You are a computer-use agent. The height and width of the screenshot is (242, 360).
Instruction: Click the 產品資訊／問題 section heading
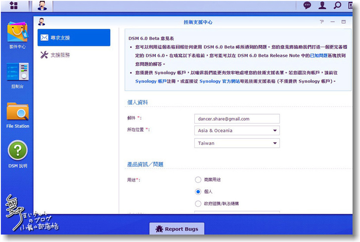click(x=145, y=164)
